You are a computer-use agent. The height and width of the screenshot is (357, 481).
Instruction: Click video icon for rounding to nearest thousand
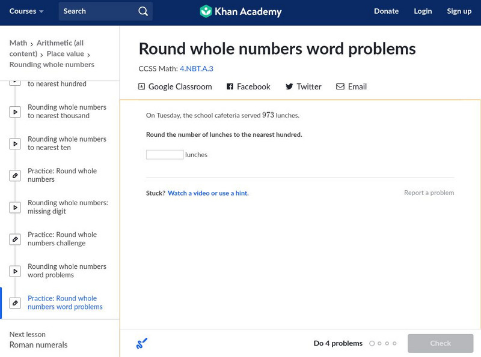pos(16,112)
